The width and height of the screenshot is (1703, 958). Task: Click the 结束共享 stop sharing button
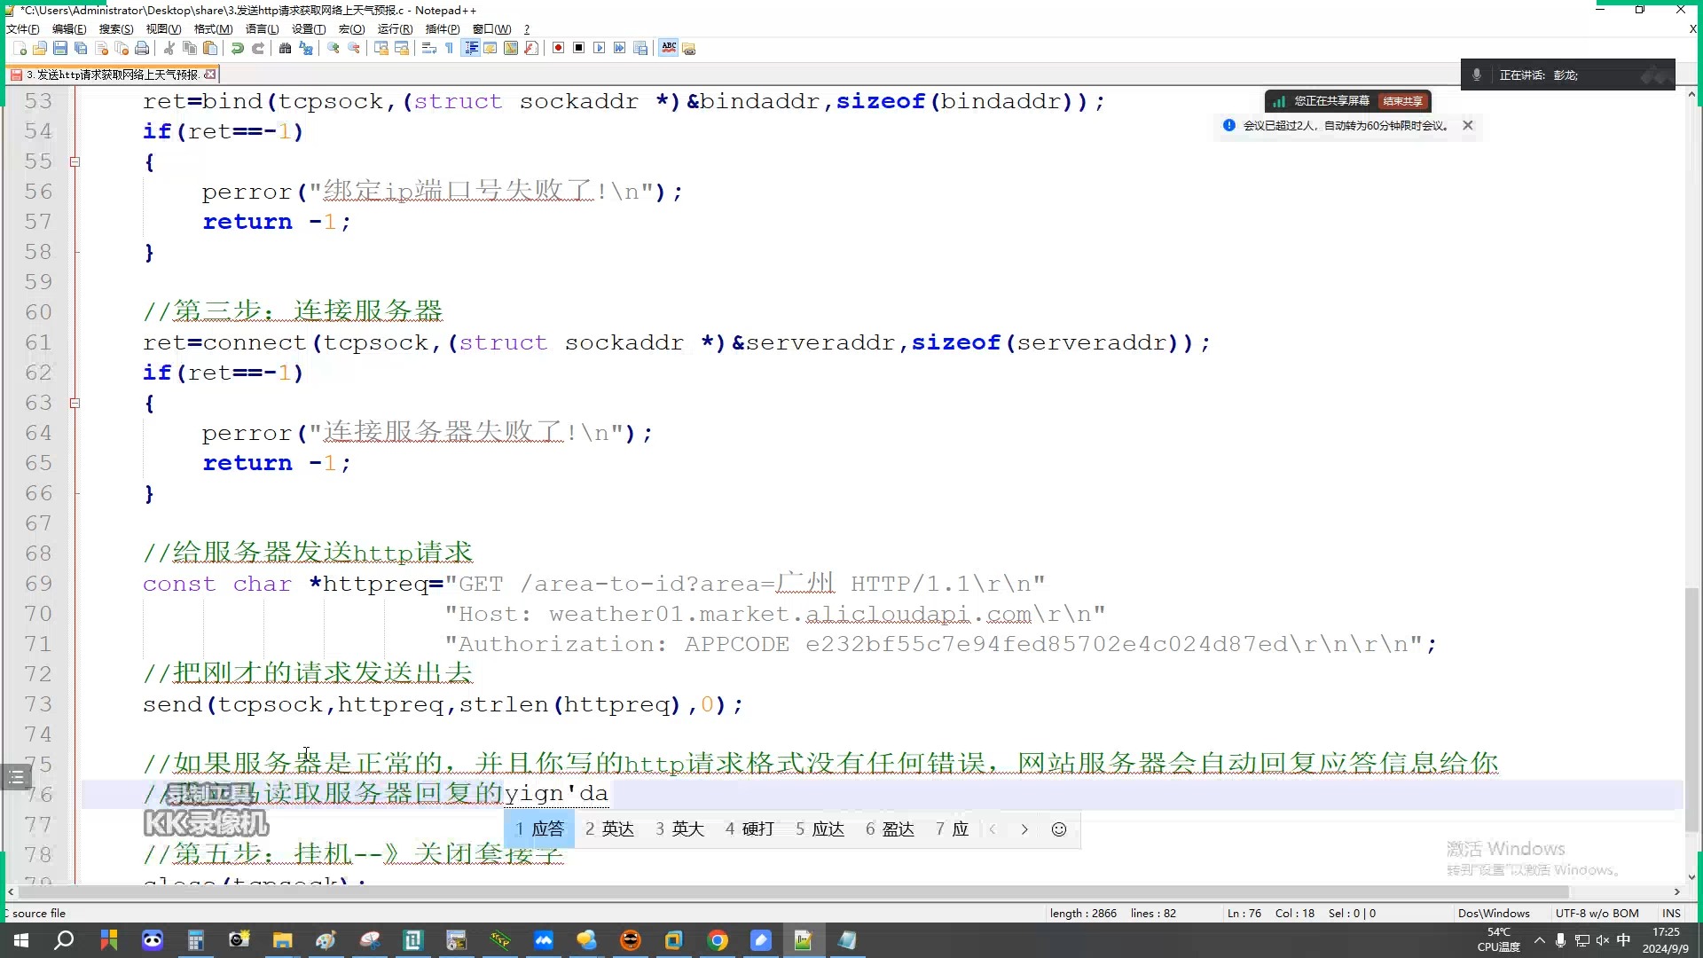[1402, 101]
